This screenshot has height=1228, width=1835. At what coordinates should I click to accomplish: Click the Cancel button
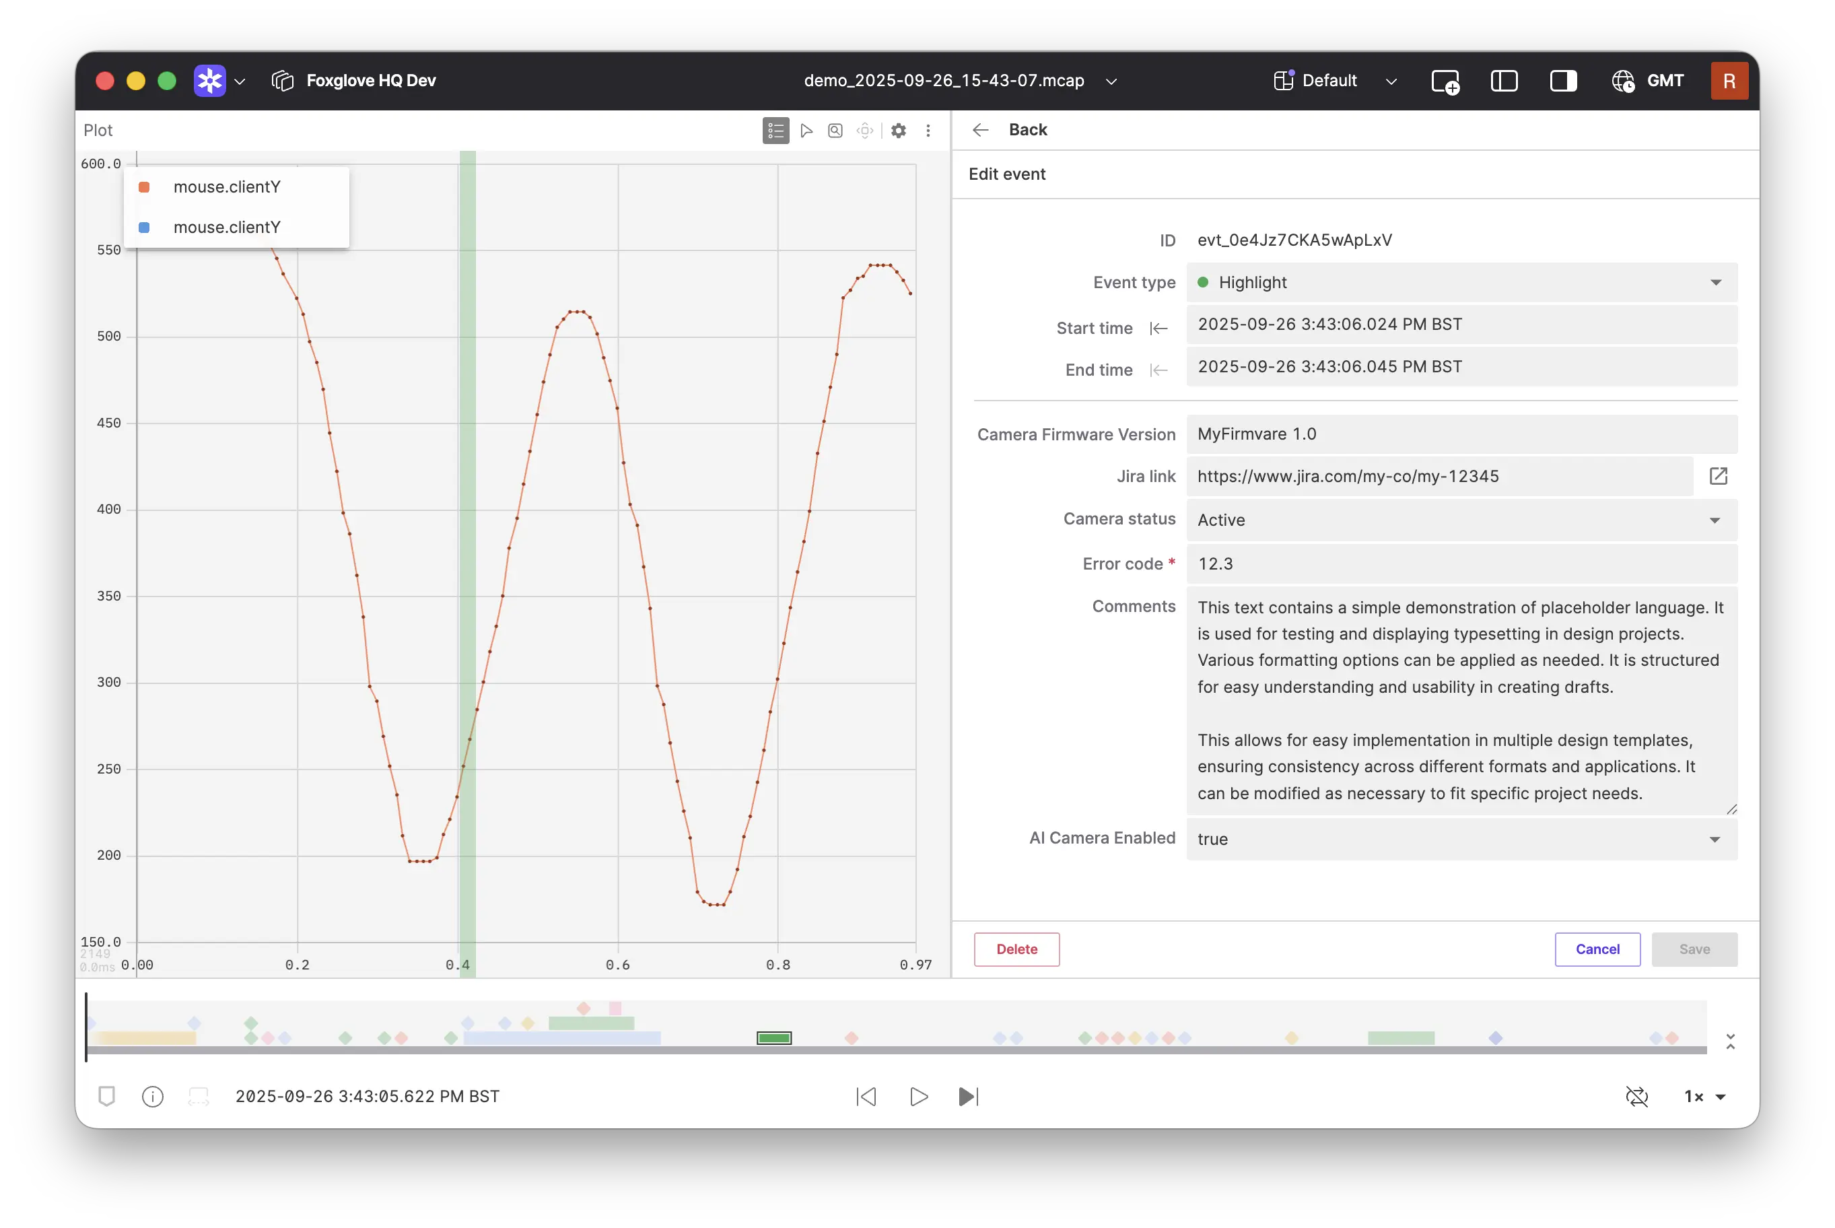[x=1597, y=949]
